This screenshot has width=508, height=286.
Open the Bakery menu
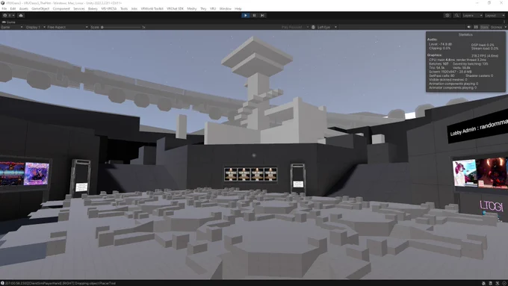click(93, 9)
